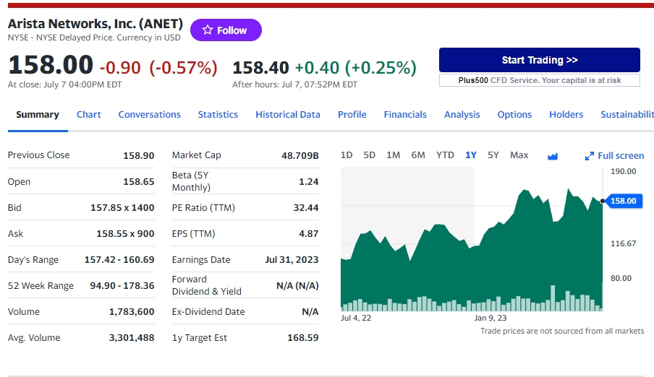Viewport: 654px width, 377px height.
Task: Set chart range to 5D
Action: tap(369, 155)
